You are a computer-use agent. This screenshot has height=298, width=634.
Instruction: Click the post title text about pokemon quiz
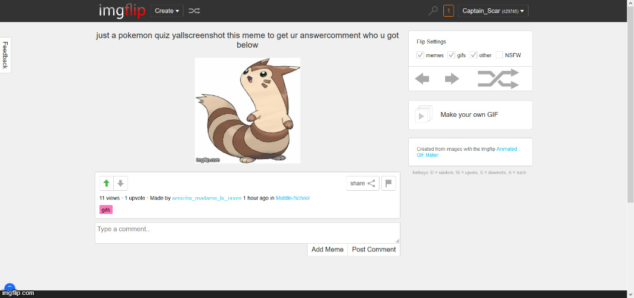point(247,40)
